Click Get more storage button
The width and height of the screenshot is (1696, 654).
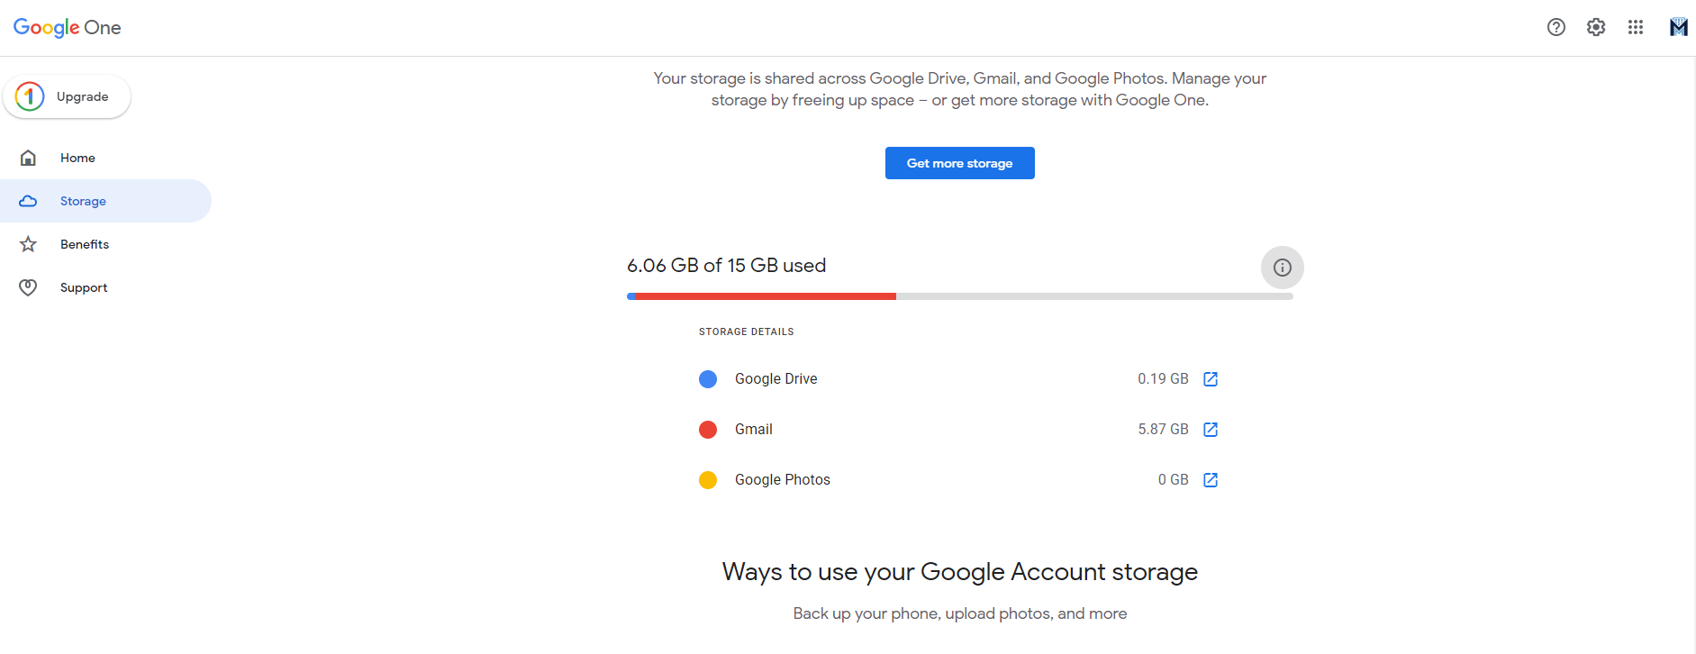pyautogui.click(x=959, y=163)
